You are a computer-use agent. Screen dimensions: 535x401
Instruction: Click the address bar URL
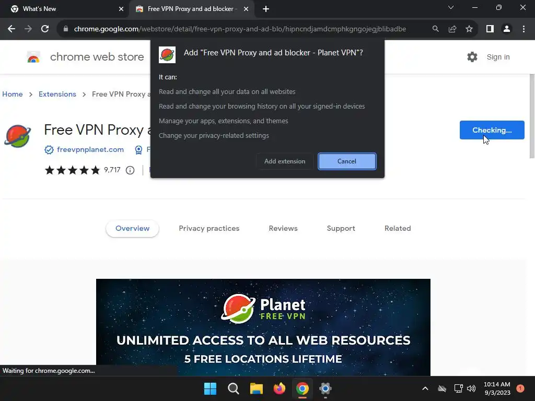tap(240, 29)
